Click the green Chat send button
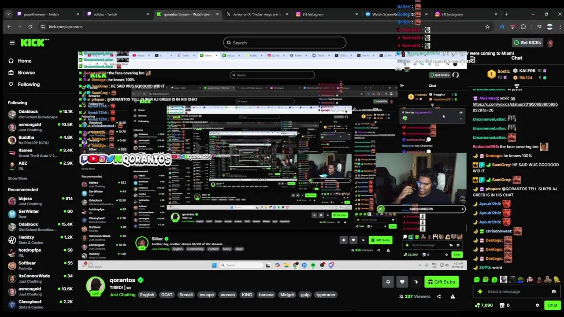 553,306
